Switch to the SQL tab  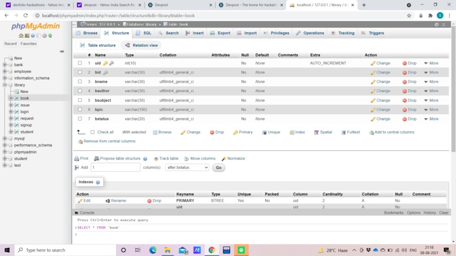coord(143,33)
